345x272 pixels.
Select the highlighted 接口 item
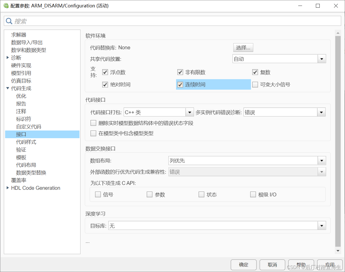coord(42,134)
